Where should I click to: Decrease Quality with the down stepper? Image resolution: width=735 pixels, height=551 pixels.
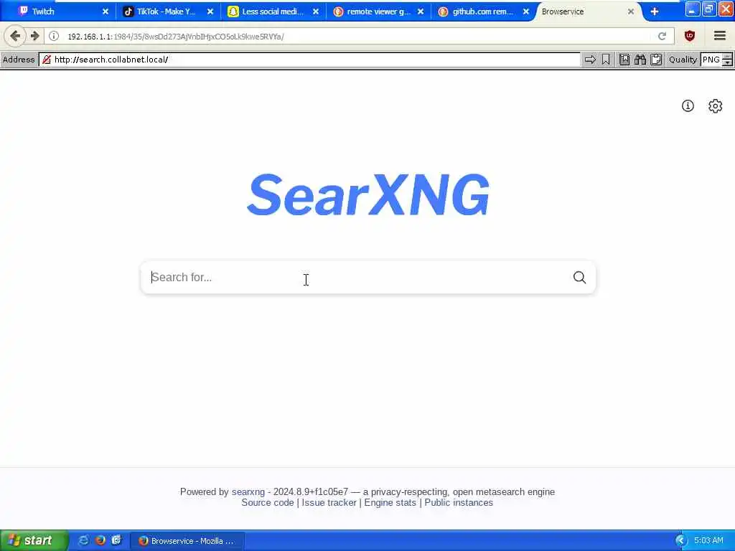(x=727, y=63)
